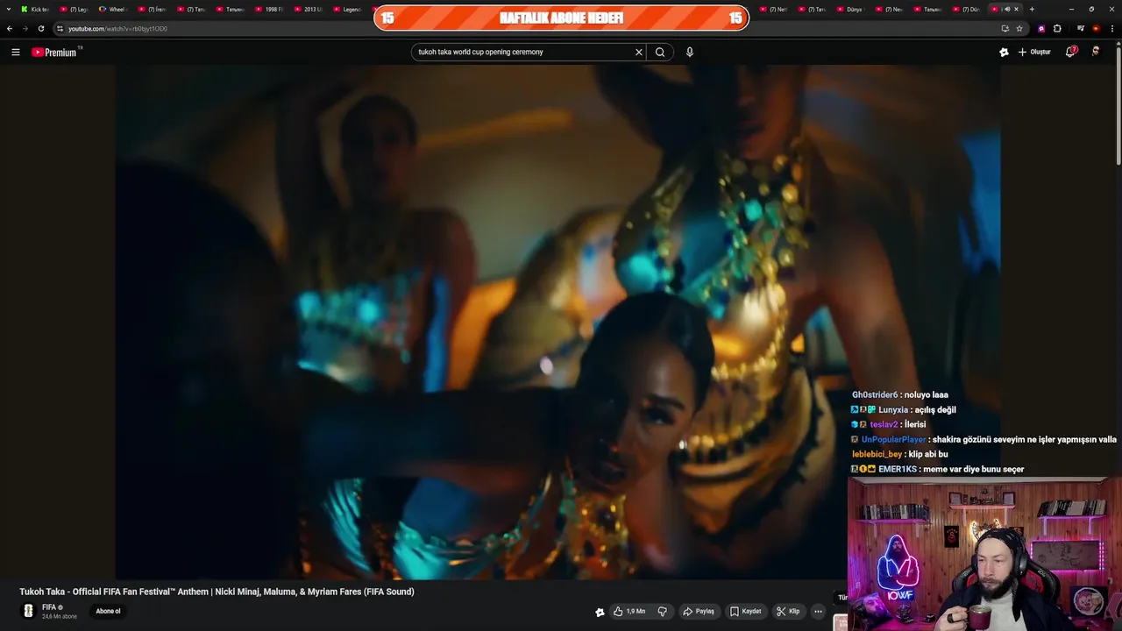Open the media control icon in toolbar
This screenshot has height=631, width=1122.
tap(1081, 28)
